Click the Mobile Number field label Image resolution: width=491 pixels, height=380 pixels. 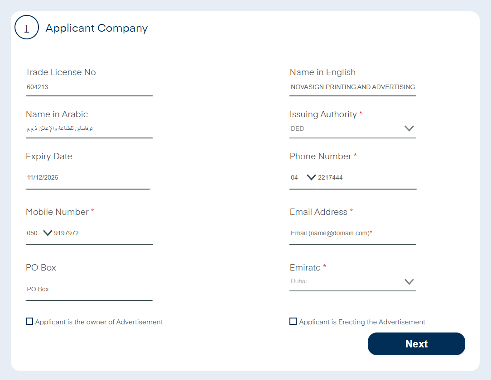click(x=57, y=212)
